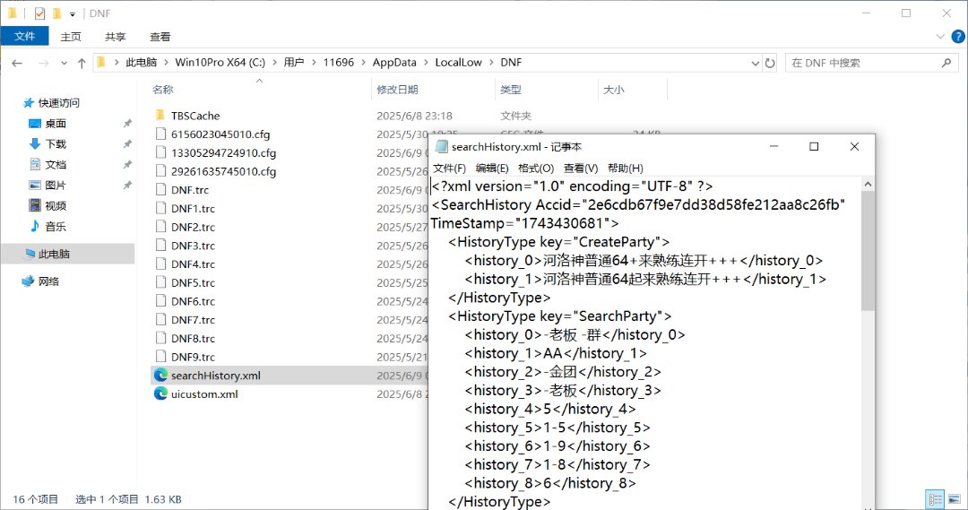Screen dimensions: 968x510
Task: Open the 文件 ribbon tab
Action: click(25, 37)
